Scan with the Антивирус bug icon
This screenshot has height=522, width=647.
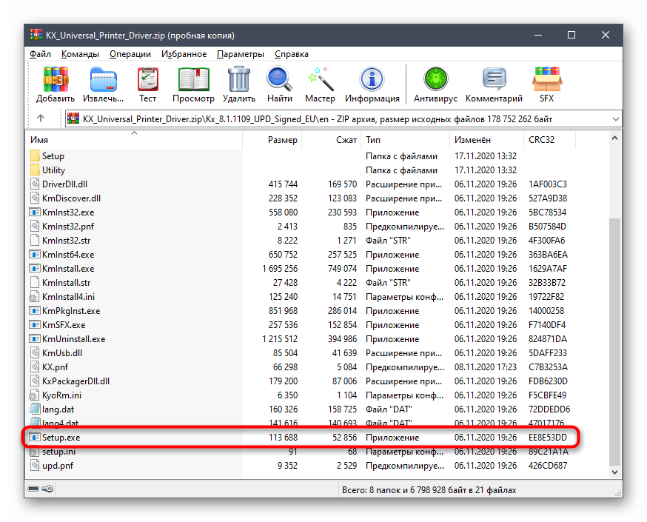pyautogui.click(x=435, y=79)
